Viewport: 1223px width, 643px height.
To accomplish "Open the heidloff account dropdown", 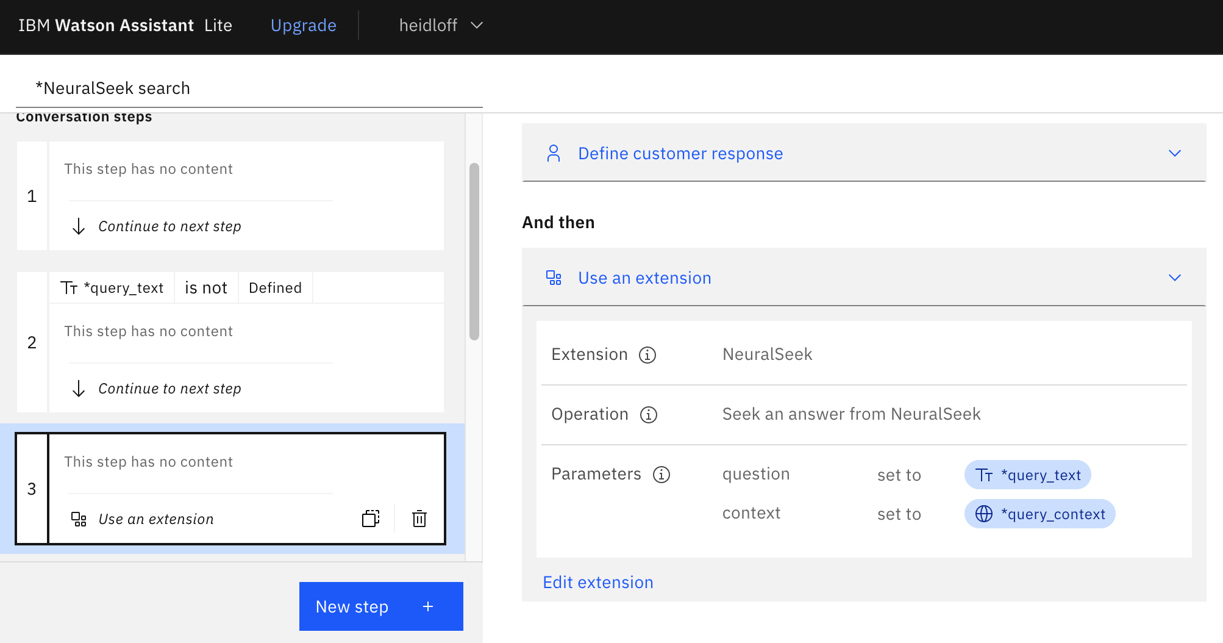I will (441, 25).
